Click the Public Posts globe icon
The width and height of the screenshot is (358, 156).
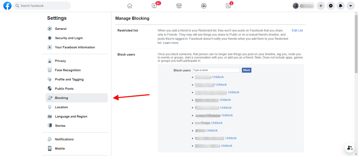coord(50,88)
